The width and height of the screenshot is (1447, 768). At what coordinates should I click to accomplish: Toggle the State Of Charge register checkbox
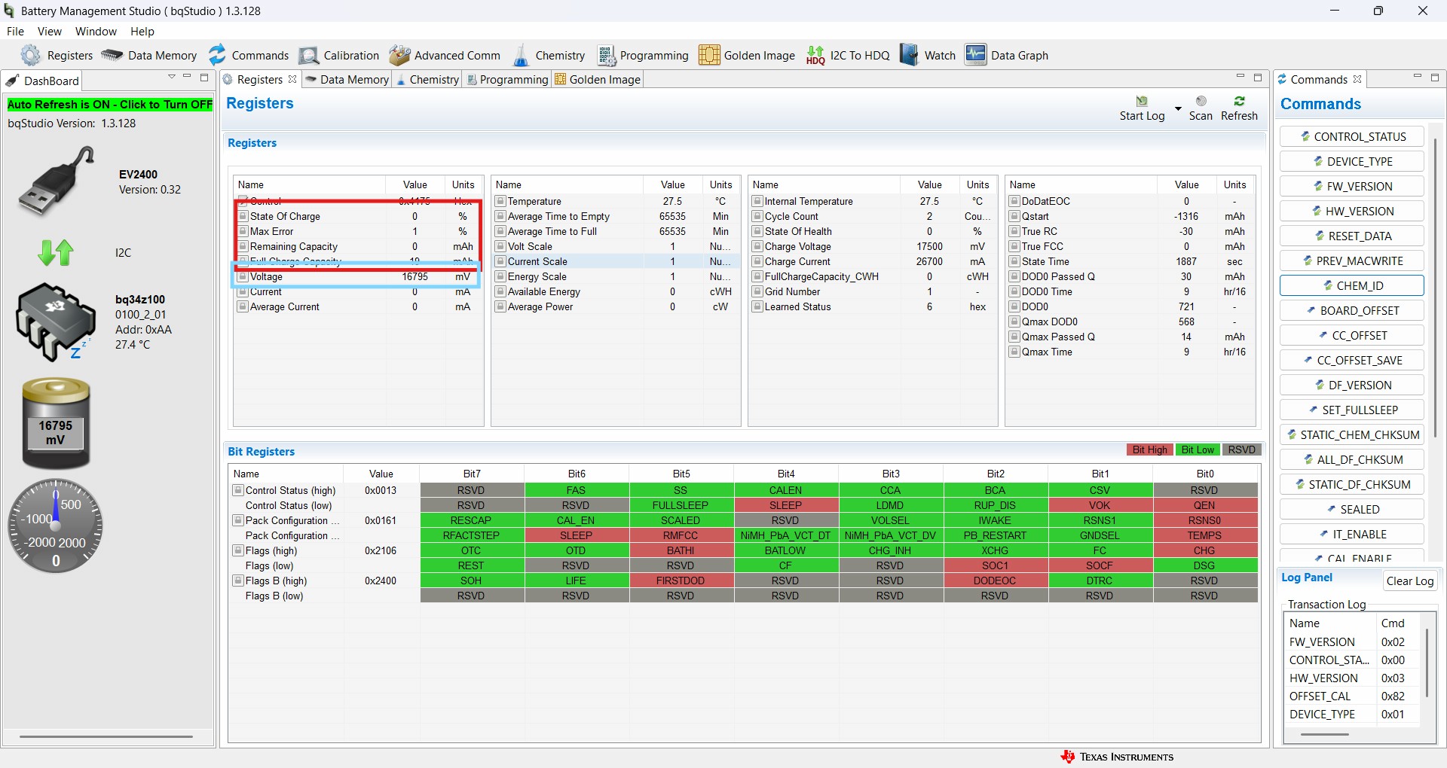[243, 216]
